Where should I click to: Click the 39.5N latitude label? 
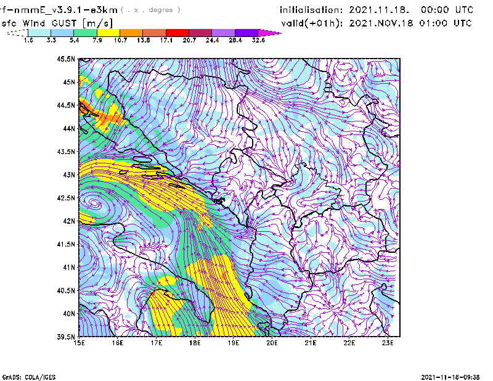click(x=66, y=337)
